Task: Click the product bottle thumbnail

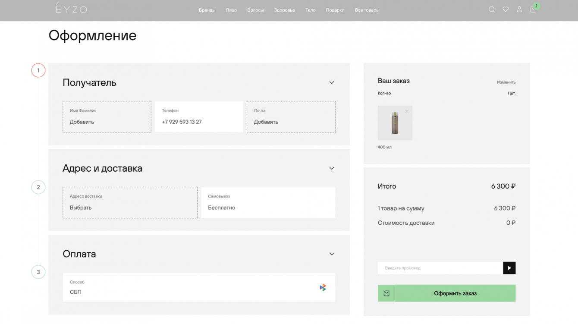Action: click(395, 123)
